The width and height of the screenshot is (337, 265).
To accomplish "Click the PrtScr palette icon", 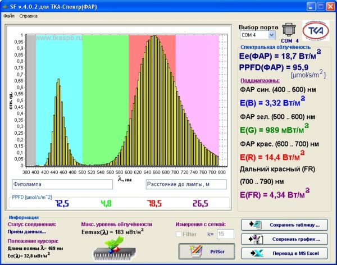I will coord(196,251).
